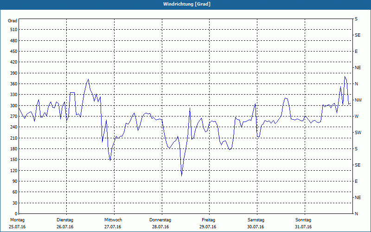This screenshot has height=232, width=371.
Task: Click the 90 degree axis label
Action: click(15, 181)
